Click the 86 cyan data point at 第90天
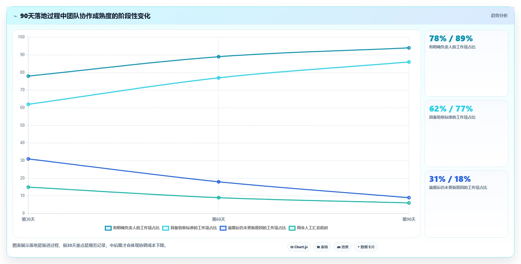The width and height of the screenshot is (521, 264). tap(409, 62)
